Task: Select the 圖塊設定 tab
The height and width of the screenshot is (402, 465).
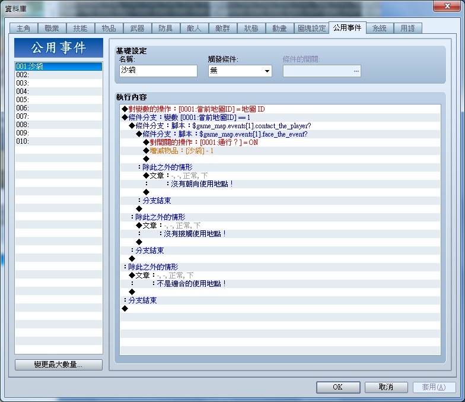Action: [x=312, y=29]
